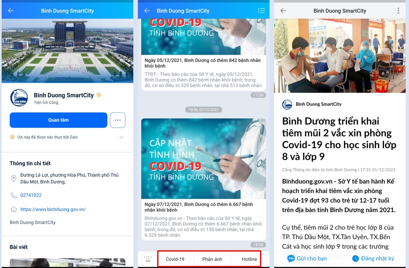The height and width of the screenshot is (268, 409).
Task: Tap the small author avatar in article
Action: [x=287, y=105]
